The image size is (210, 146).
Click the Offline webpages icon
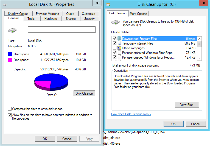(x=119, y=48)
